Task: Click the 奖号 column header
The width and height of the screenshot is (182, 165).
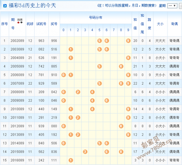Action: point(54,24)
